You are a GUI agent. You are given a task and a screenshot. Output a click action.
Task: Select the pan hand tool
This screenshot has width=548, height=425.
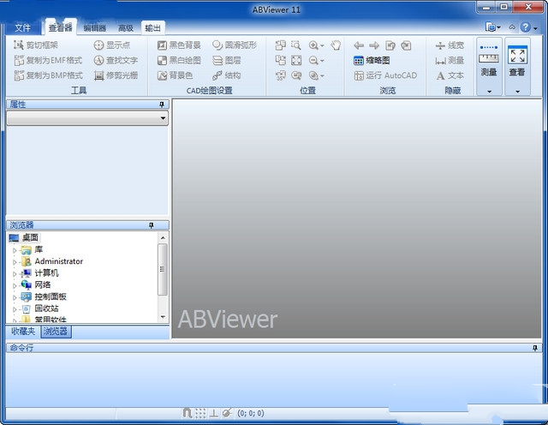336,45
